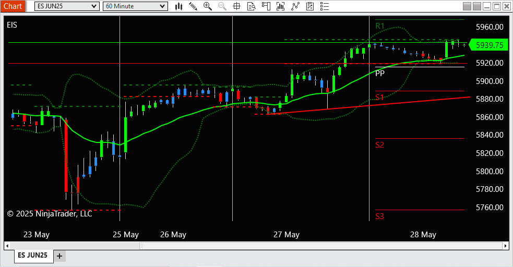Click the 5820.00 price axis label
513x267 pixels.
(x=490, y=153)
